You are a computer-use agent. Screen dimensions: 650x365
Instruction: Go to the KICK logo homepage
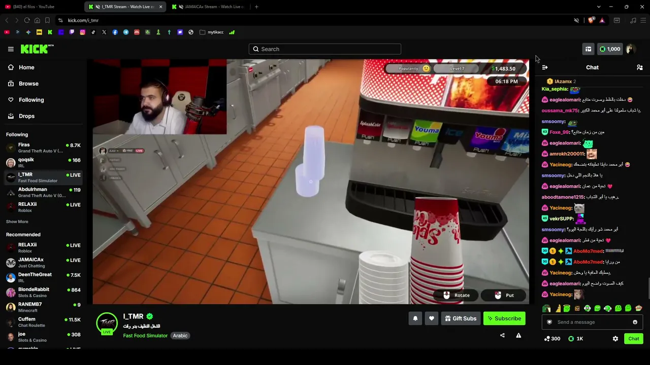coord(37,49)
